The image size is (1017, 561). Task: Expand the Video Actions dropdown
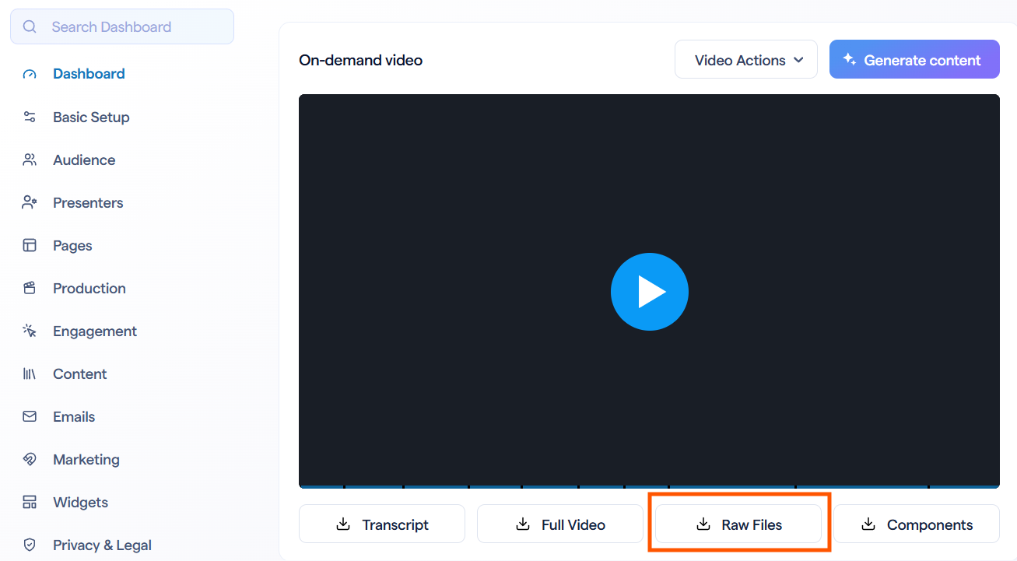746,59
